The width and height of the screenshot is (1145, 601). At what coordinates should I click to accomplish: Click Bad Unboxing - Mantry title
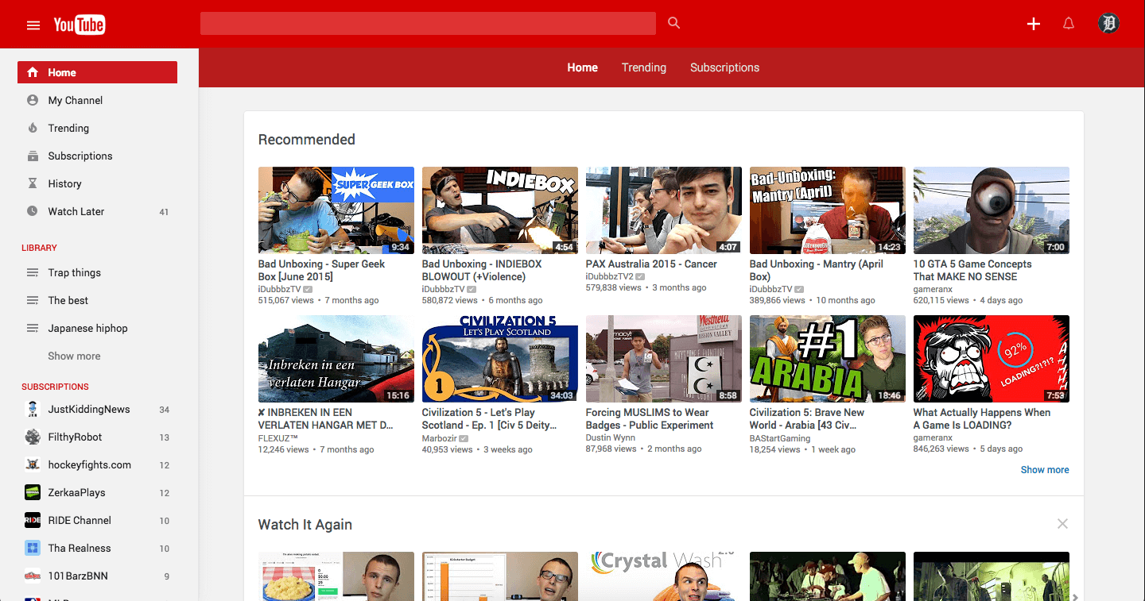(817, 270)
